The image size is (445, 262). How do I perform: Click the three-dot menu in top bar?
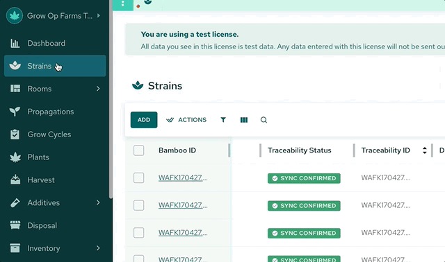coord(123,3)
